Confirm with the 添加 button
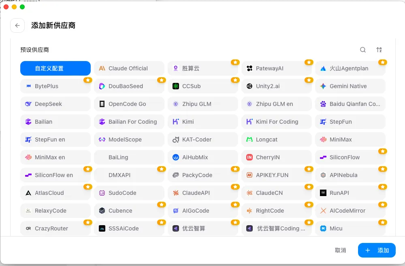Screen dimensions: 405x266 (x=377, y=250)
